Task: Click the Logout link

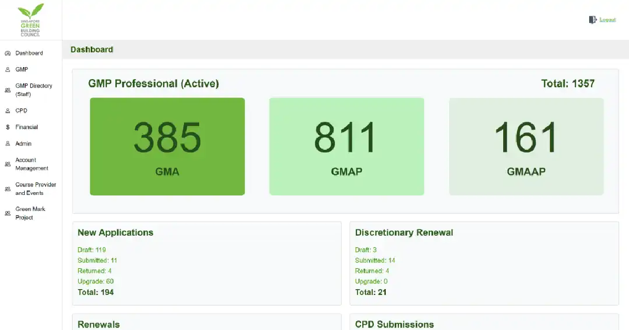Action: [x=608, y=20]
